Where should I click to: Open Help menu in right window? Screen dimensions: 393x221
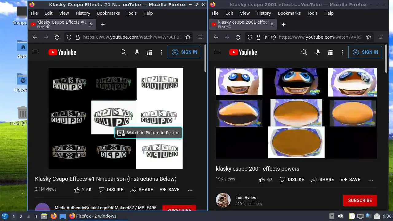tap(329, 13)
